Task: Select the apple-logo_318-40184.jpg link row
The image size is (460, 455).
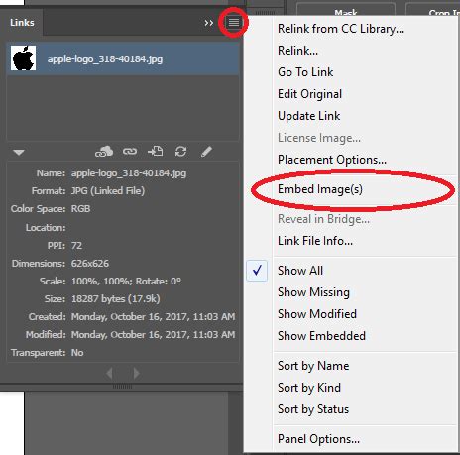Action: pos(123,58)
